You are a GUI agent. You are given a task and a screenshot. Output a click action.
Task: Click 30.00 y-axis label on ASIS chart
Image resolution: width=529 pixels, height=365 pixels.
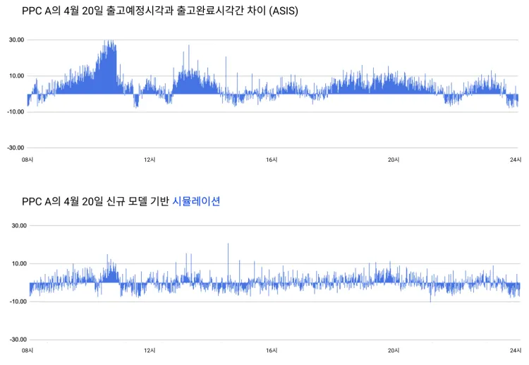(16, 40)
